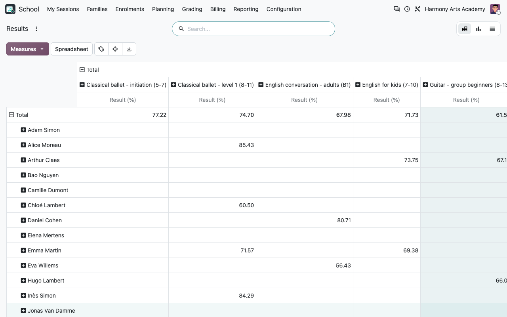The image size is (507, 317).
Task: Expand the Adam Simon row
Action: [23, 130]
